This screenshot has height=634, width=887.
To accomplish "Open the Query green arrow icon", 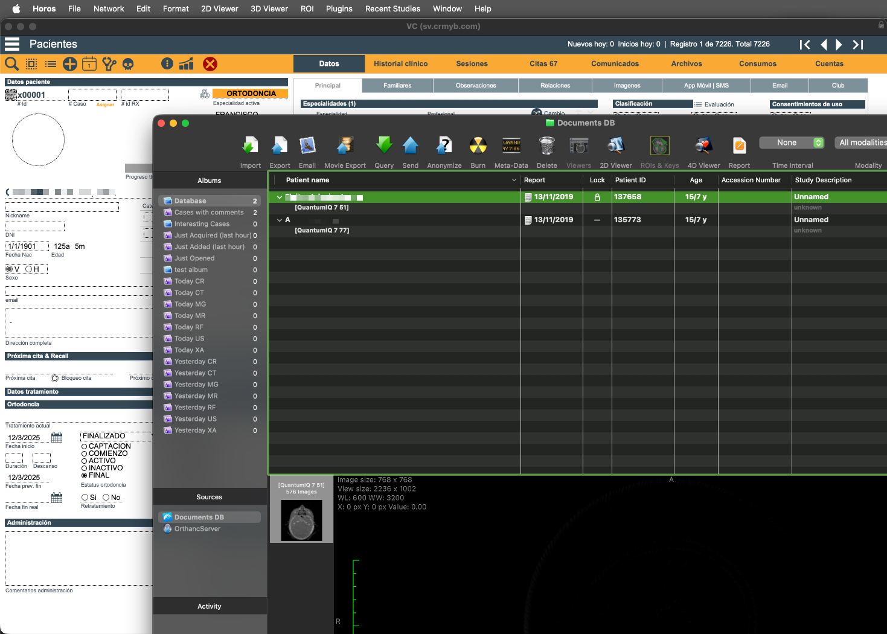I will coord(384,146).
